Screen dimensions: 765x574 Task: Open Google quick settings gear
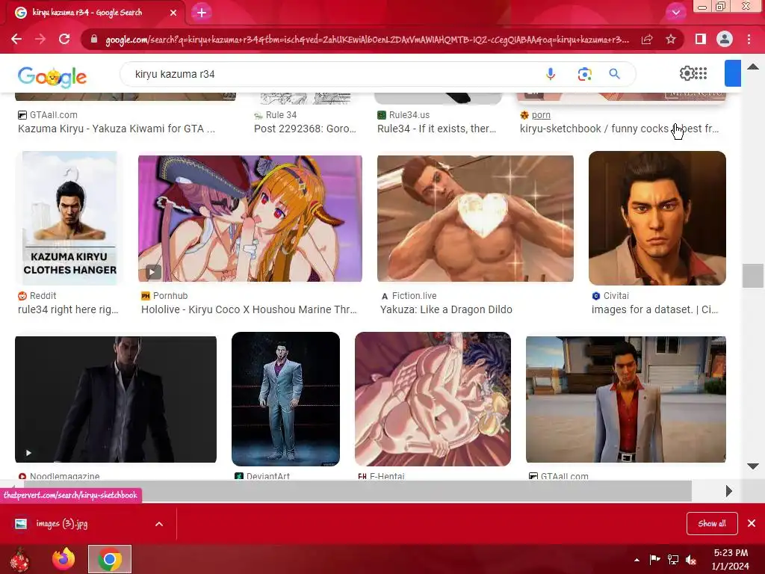(687, 73)
